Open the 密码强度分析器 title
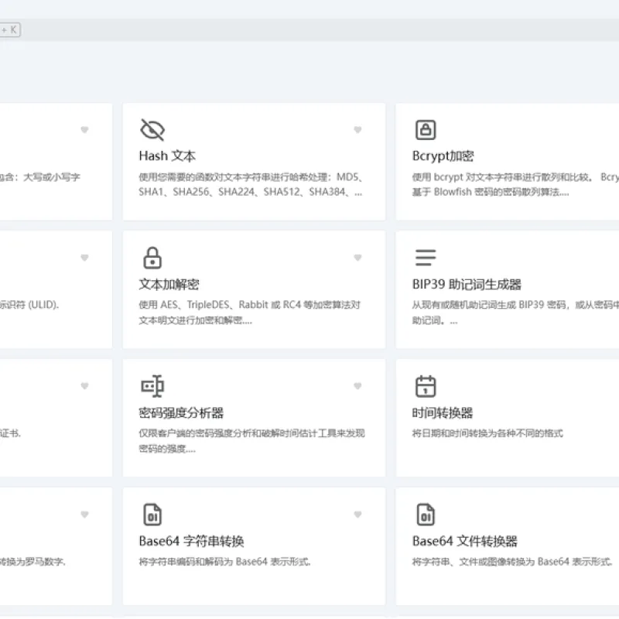Screen dimensions: 619x619 pos(181,413)
